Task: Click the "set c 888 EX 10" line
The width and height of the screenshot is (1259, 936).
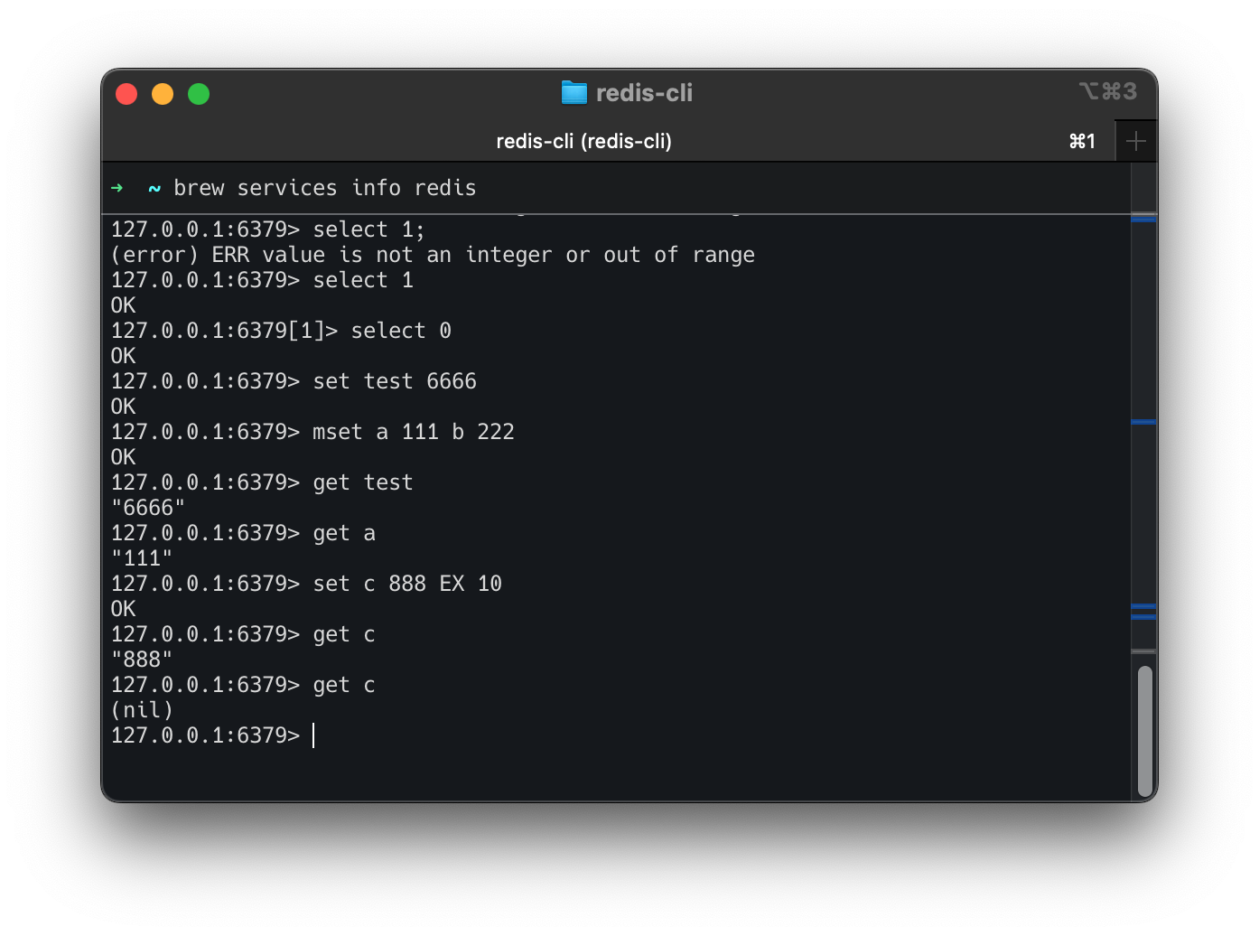Action: click(x=306, y=584)
